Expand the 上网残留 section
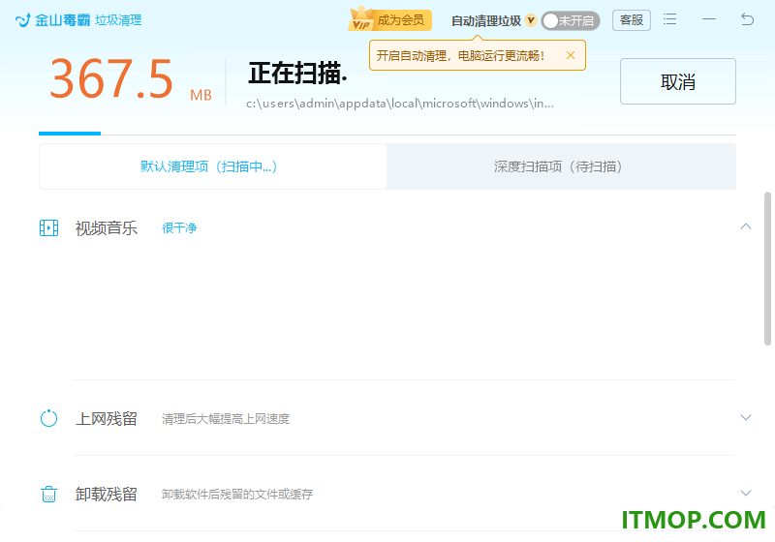The height and width of the screenshot is (542, 775). pos(746,417)
